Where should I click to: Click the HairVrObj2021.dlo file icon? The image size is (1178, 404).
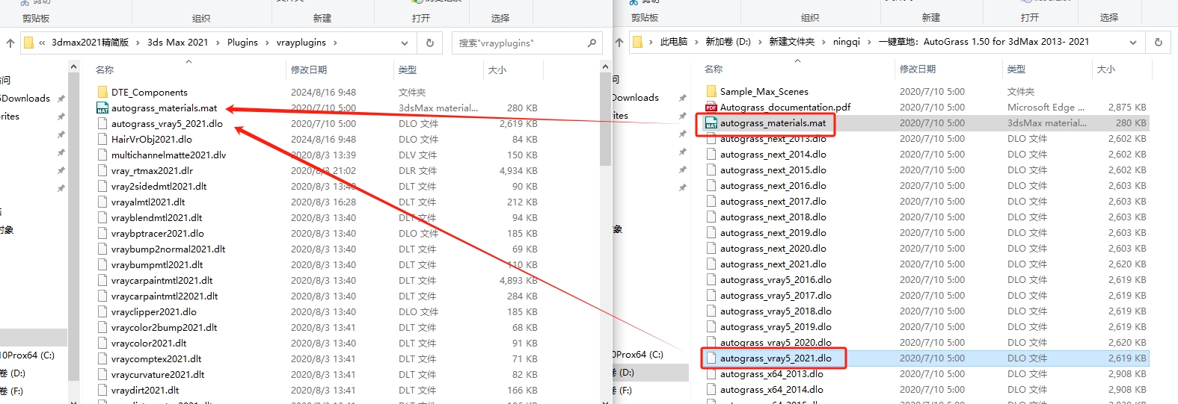[102, 139]
